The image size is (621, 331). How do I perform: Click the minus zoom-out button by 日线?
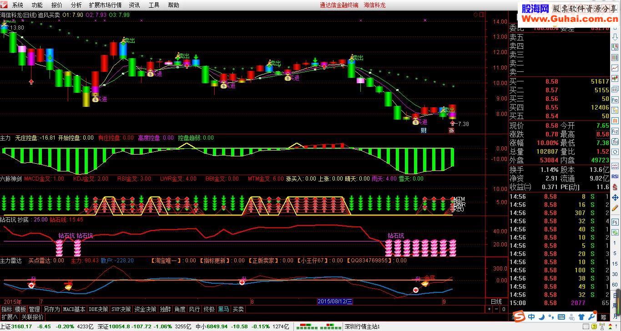[496, 309]
